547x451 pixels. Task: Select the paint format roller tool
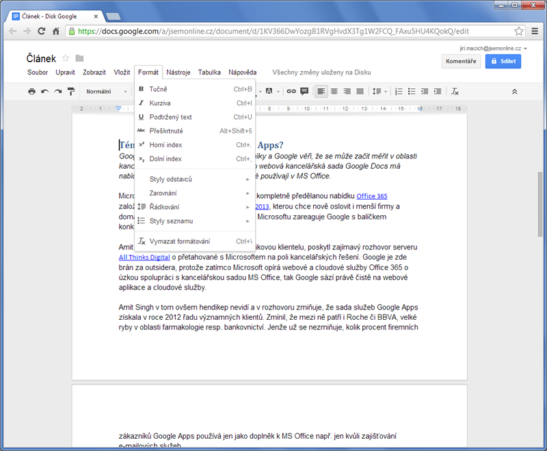(70, 92)
